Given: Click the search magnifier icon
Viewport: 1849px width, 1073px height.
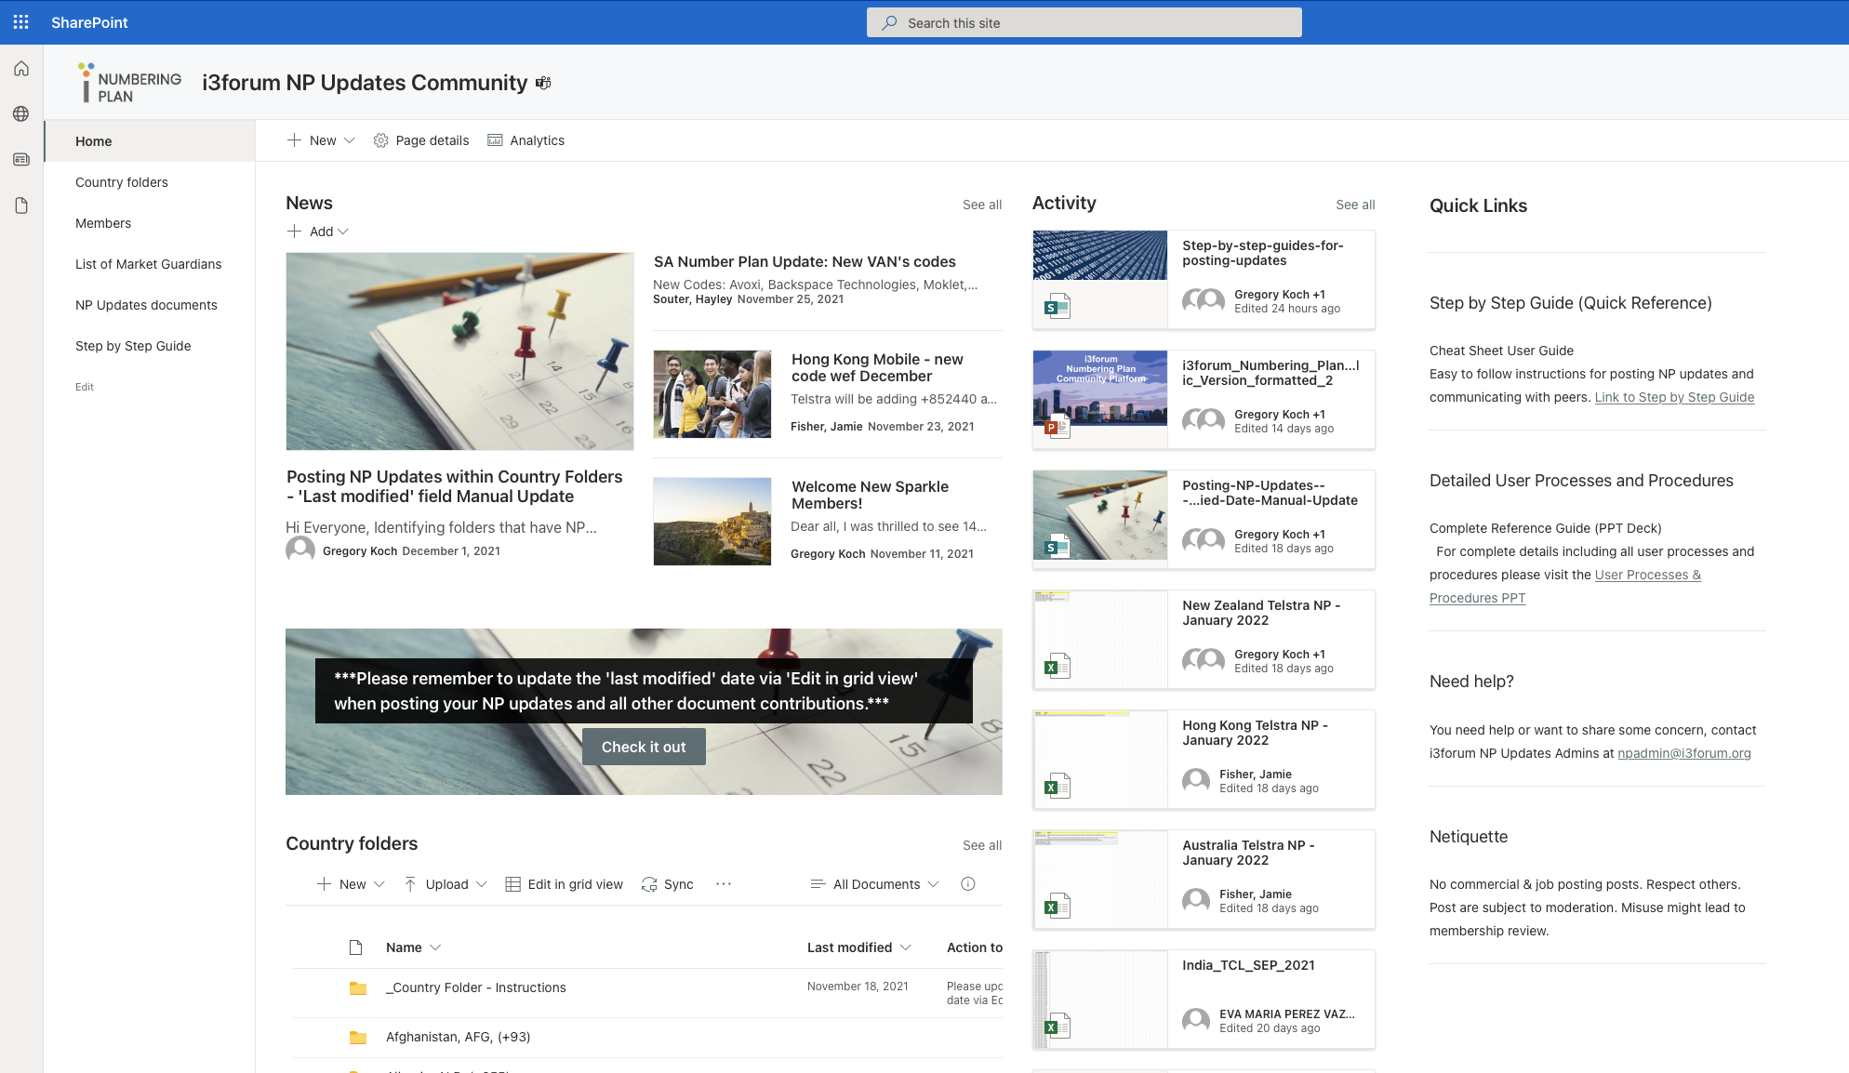Looking at the screenshot, I should [889, 22].
